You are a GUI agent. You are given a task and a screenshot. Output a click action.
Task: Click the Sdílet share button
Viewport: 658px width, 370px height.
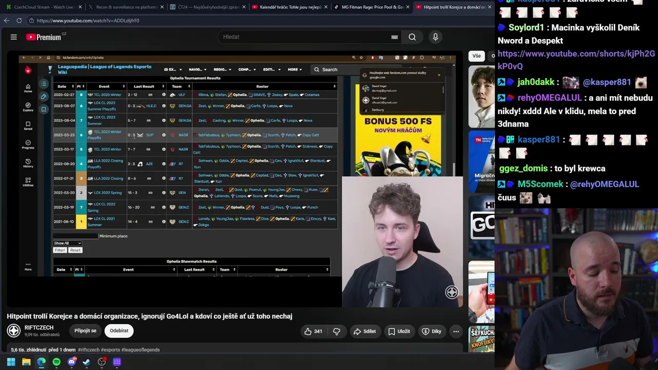[364, 331]
